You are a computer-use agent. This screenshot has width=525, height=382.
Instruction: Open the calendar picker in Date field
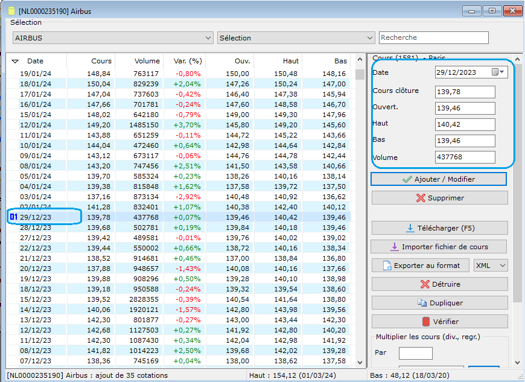[498, 72]
